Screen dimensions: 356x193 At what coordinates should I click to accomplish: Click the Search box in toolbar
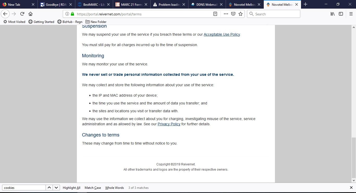274,14
